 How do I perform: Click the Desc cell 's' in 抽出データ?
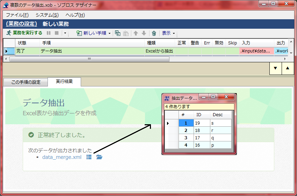pos(221,123)
